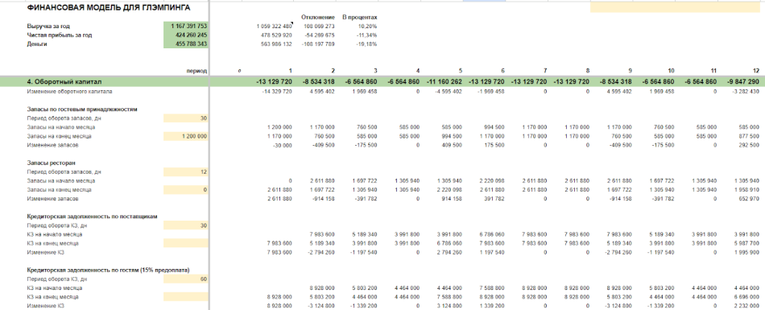Select the restaurant turnover period cell 12
This screenshot has height=310, width=765.
(186, 172)
